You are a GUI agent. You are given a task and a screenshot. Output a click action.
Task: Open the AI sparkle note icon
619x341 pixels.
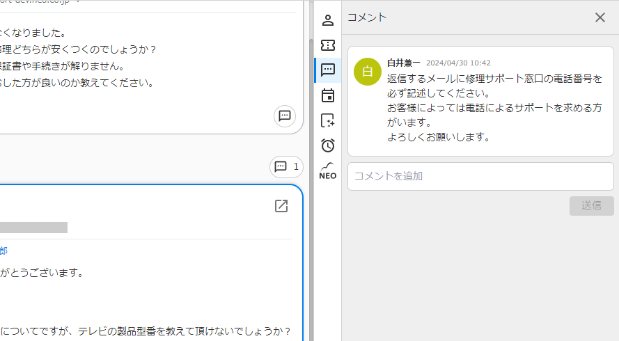coord(328,120)
